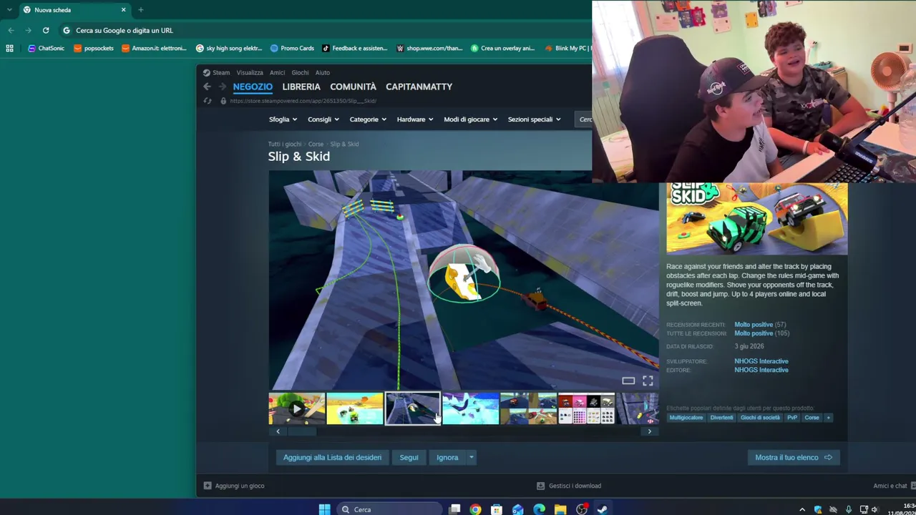916x515 pixels.
Task: Select the NEGOZIO tab
Action: coord(253,87)
